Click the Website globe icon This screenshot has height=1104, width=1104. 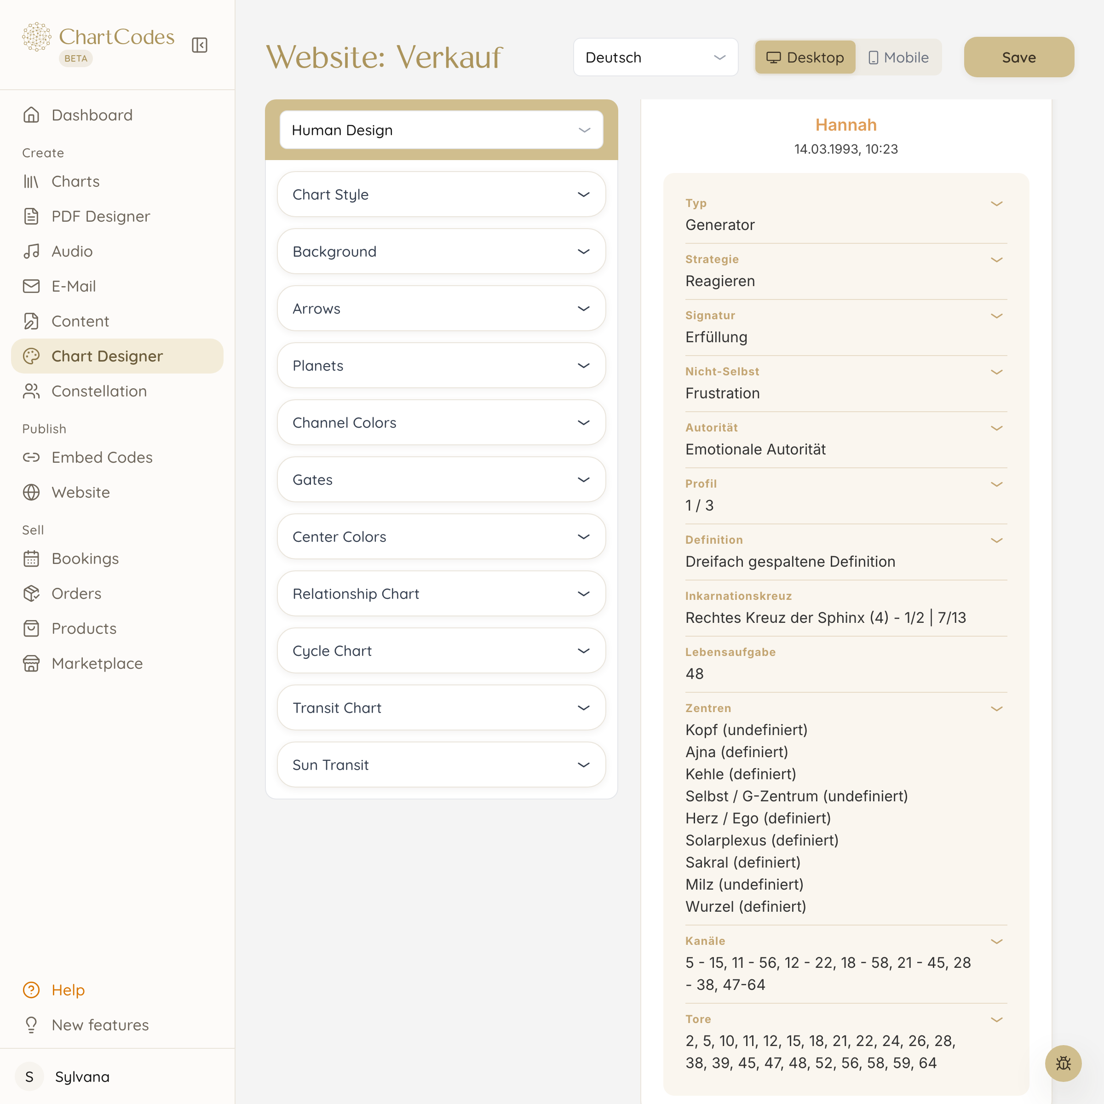click(x=31, y=492)
